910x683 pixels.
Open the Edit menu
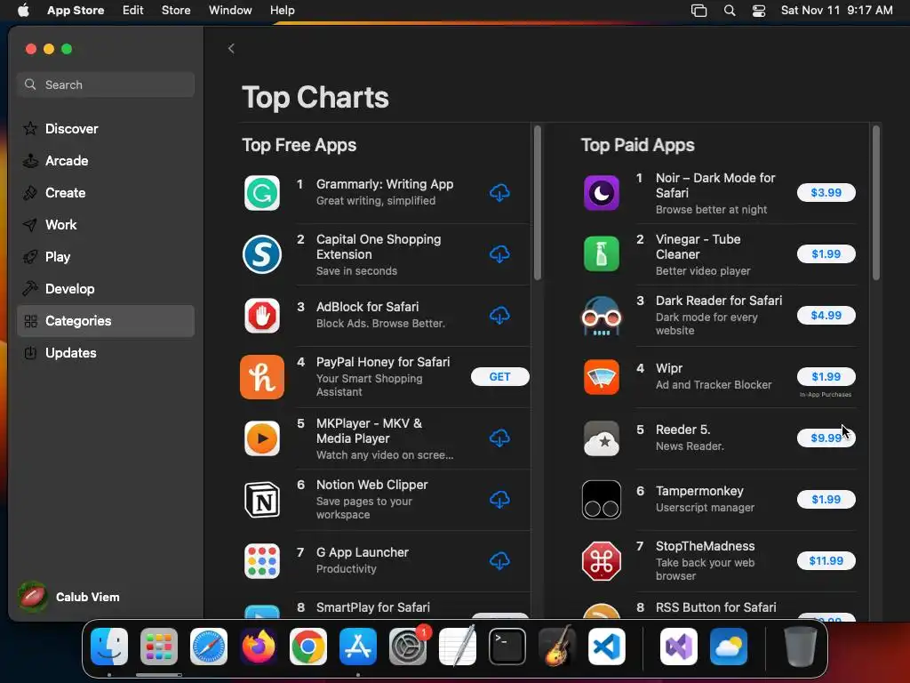point(133,11)
